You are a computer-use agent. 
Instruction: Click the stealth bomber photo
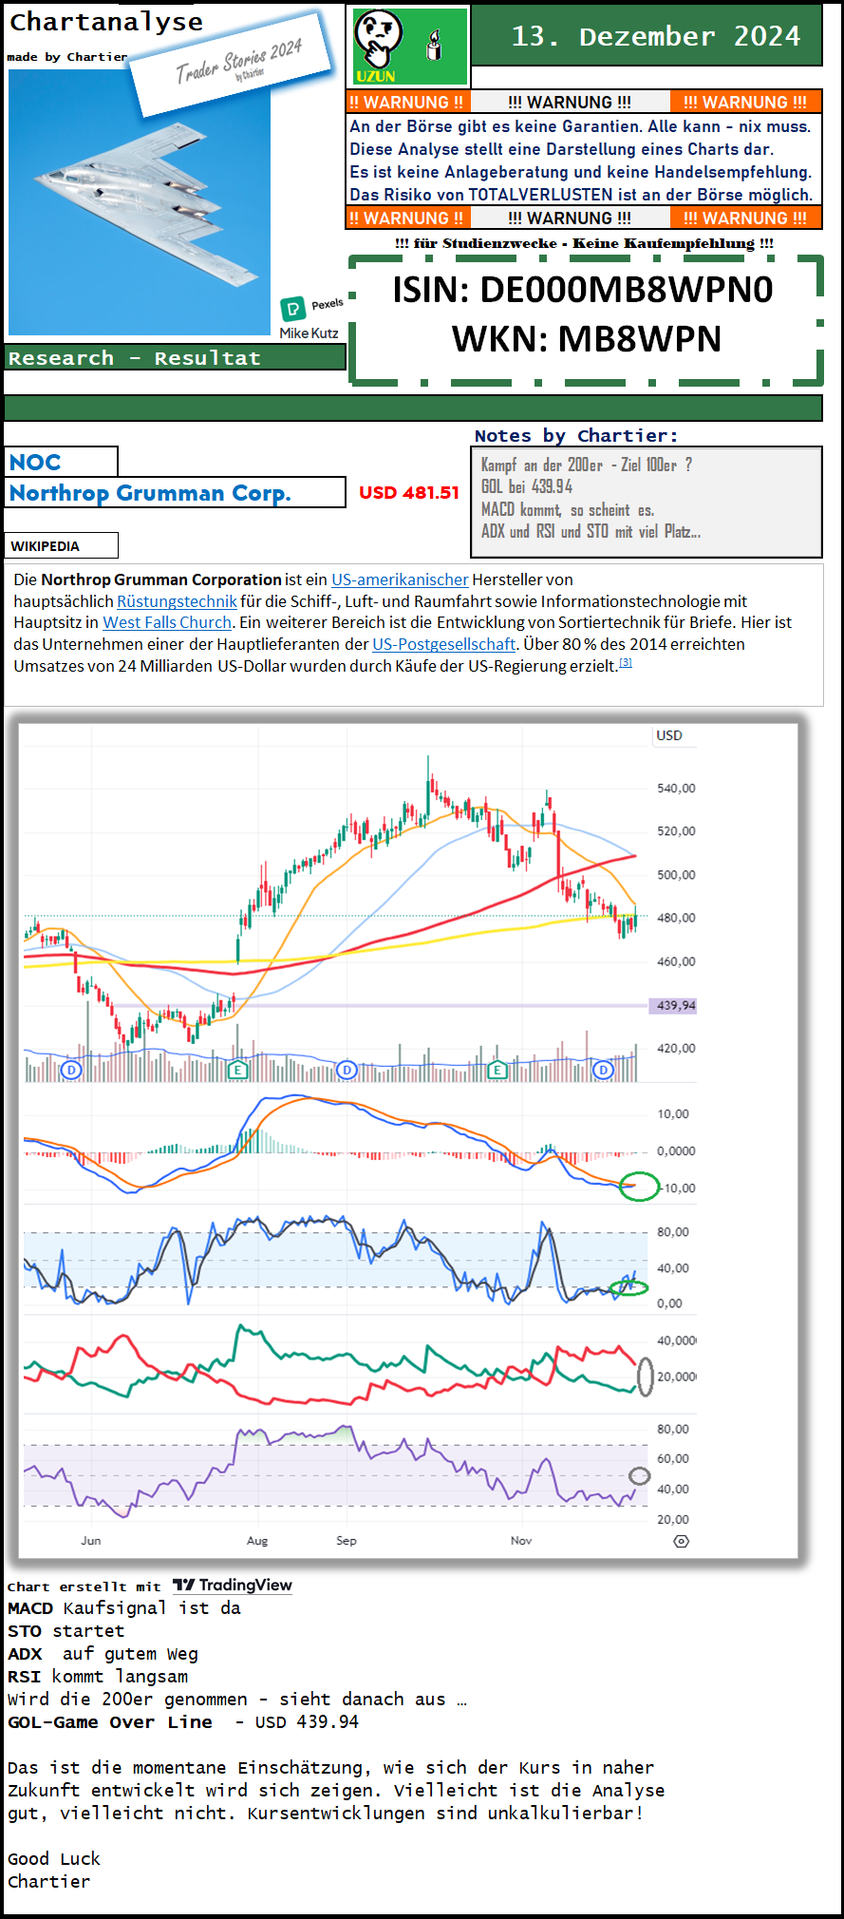click(140, 202)
